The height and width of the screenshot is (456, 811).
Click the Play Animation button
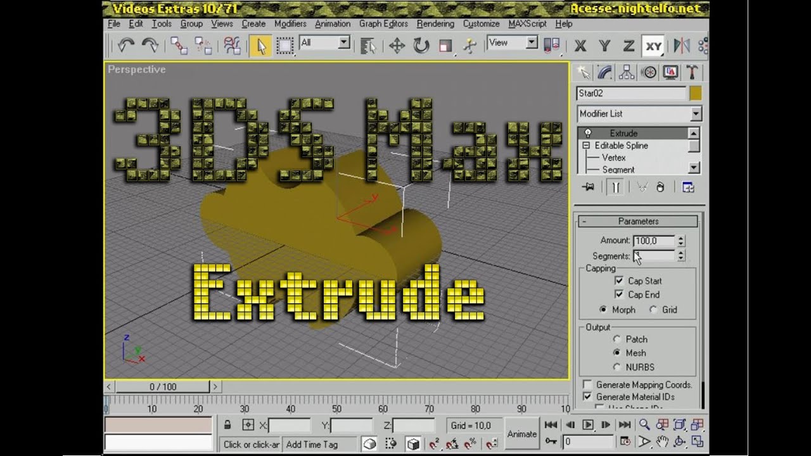[x=588, y=425]
